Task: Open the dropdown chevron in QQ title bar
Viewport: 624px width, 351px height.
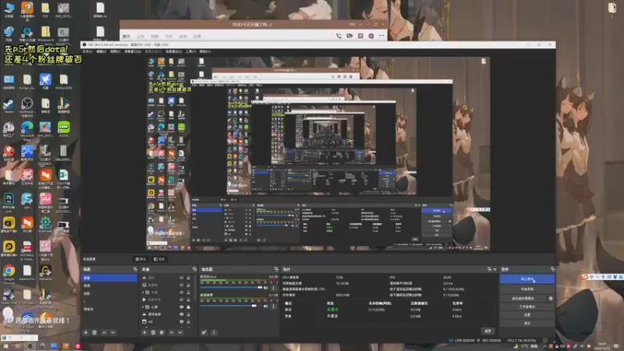Action: (x=360, y=24)
